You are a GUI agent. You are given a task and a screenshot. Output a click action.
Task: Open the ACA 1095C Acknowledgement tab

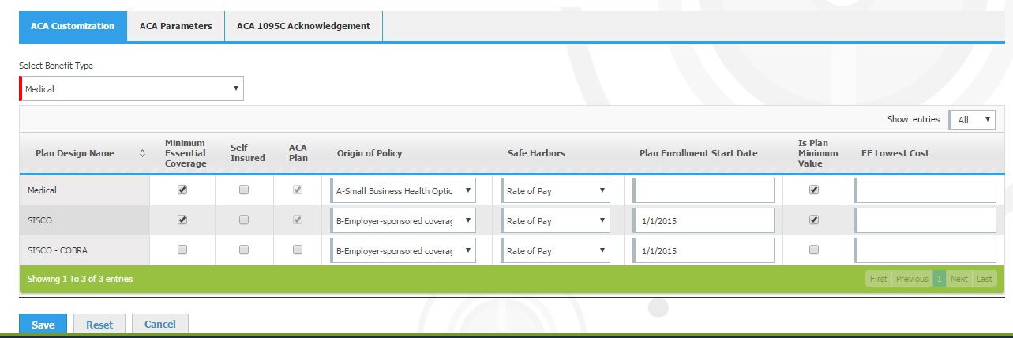point(303,26)
